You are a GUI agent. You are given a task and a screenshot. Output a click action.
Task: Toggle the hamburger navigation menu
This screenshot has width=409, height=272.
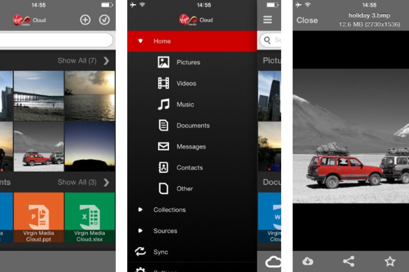tap(268, 19)
